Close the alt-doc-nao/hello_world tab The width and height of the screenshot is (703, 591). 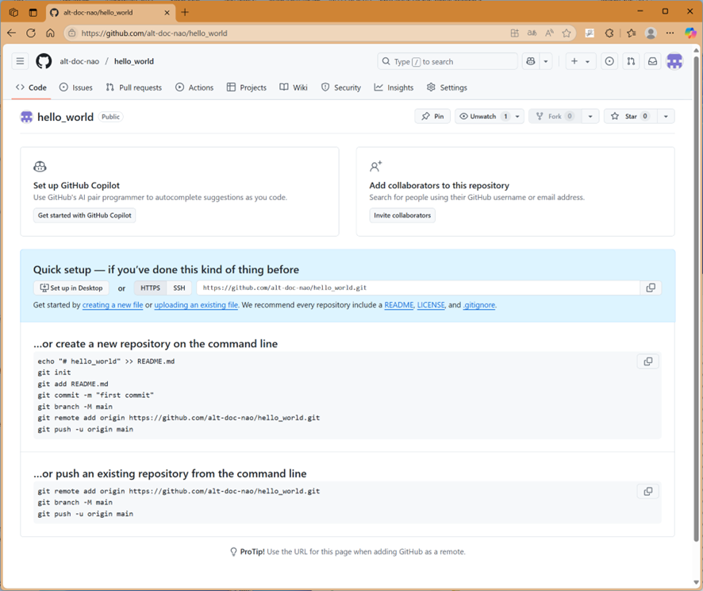click(167, 13)
